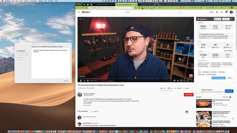The width and height of the screenshot is (237, 133).
Task: Click the Chrome address bar
Action: click(111, 8)
